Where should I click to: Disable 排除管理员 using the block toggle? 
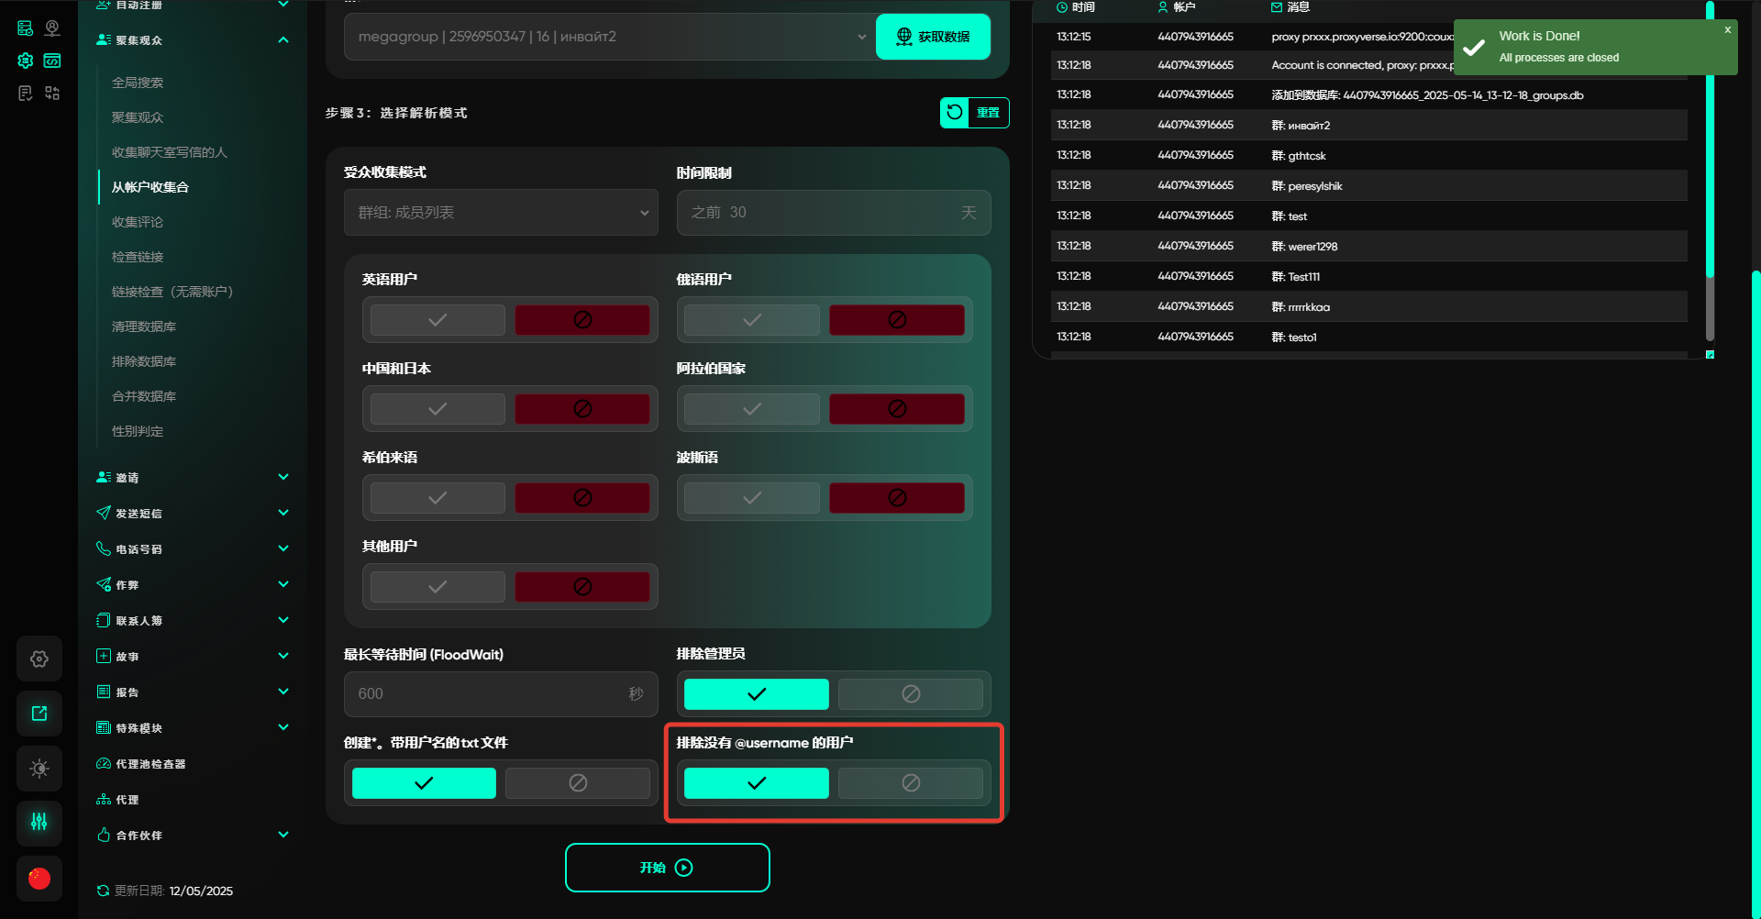910,694
